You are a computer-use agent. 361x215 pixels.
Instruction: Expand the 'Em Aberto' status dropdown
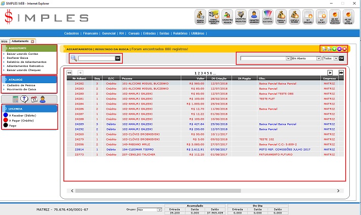318,59
